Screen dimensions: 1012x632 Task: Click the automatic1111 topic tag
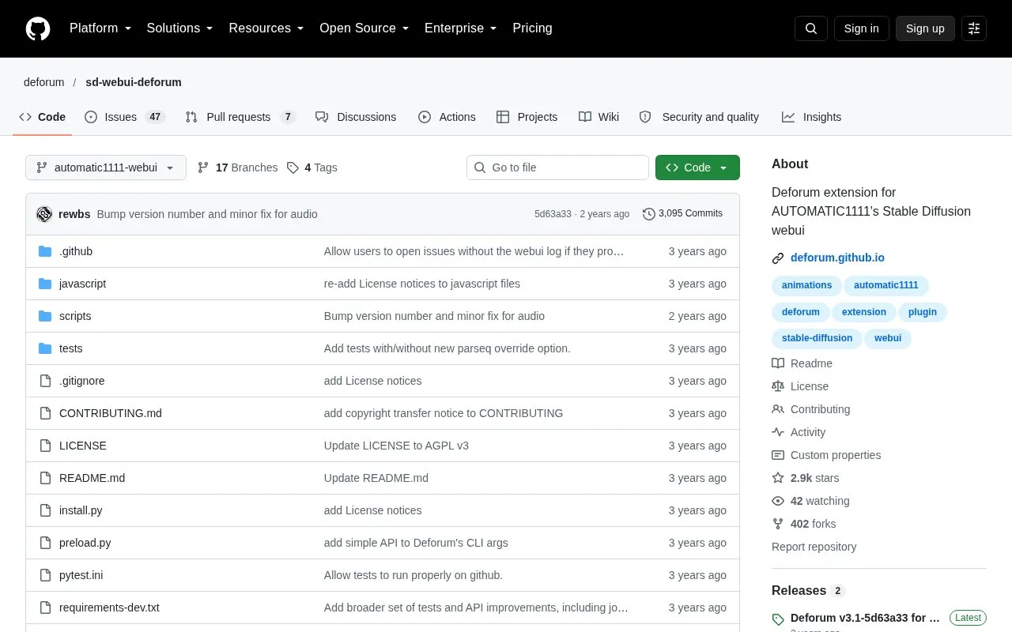(886, 285)
